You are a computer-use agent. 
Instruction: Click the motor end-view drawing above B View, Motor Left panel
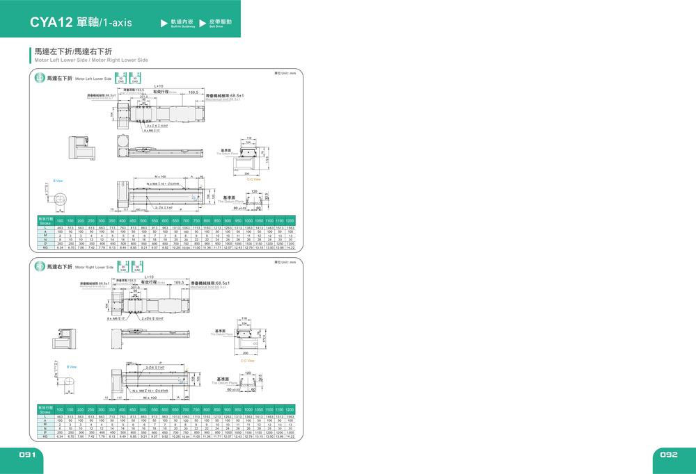coord(82,147)
